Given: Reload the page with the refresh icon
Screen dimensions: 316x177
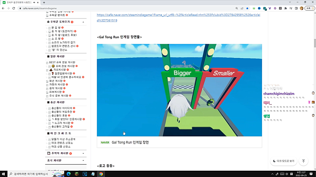Looking at the screenshot, I should [x=14, y=8].
